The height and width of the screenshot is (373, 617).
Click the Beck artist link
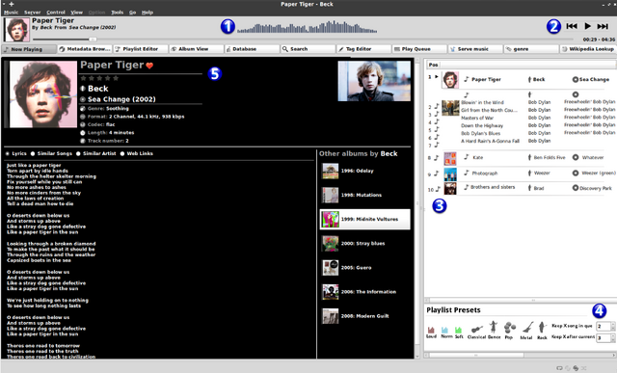coord(98,89)
